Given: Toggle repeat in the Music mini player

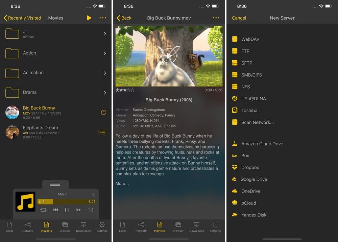Looking at the screenshot, I should tap(43, 210).
